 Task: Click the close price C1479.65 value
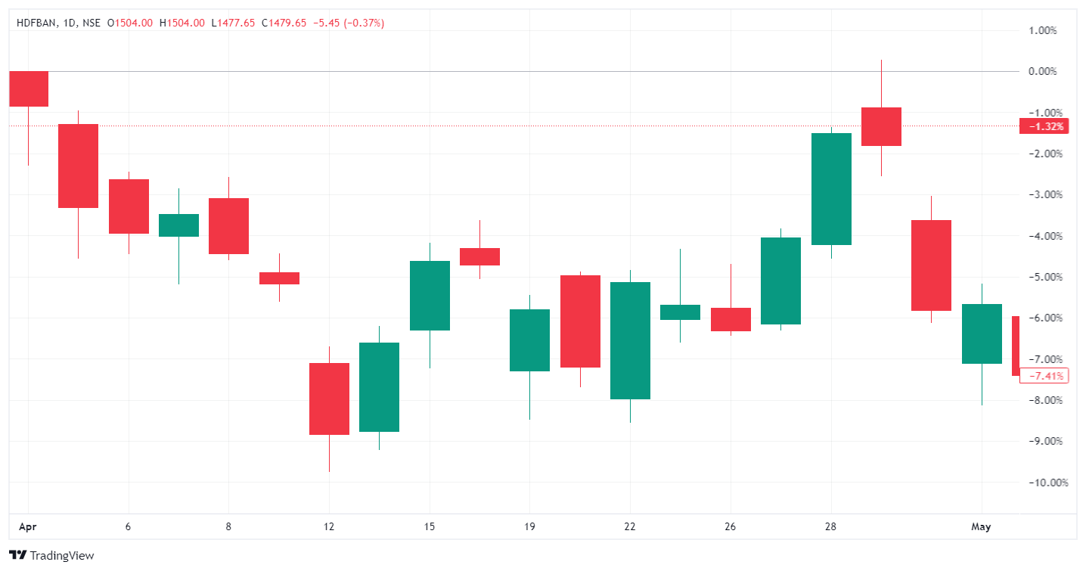coord(284,23)
